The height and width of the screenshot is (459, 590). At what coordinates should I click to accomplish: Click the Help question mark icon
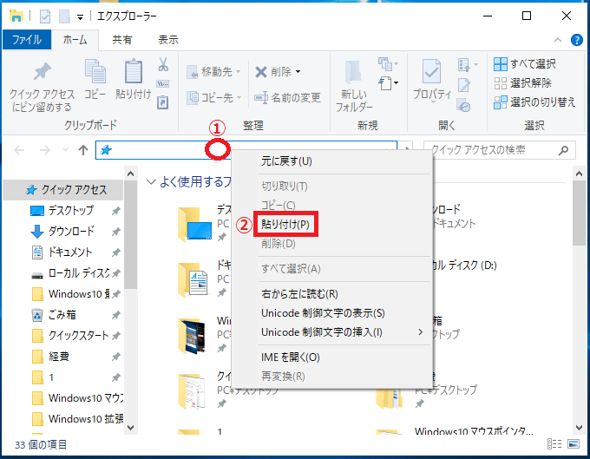click(576, 40)
